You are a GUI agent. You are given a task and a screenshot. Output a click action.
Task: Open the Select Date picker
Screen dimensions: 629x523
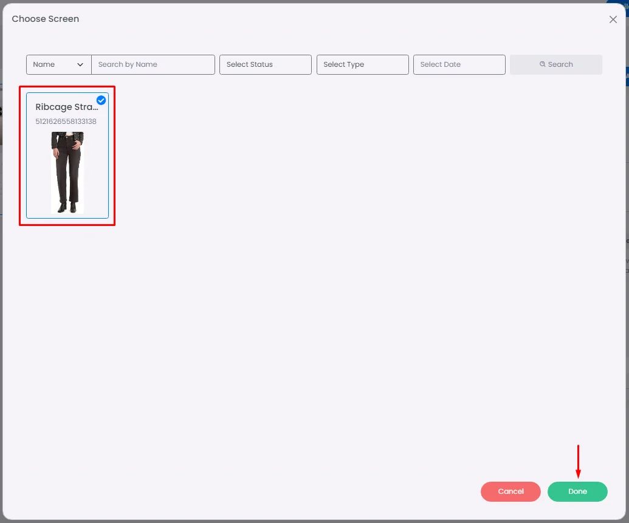[459, 64]
